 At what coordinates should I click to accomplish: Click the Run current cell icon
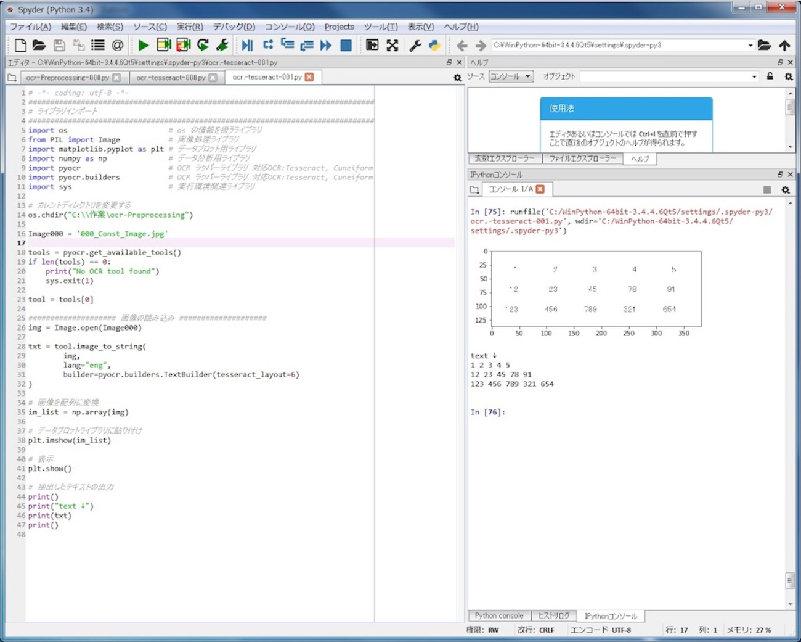click(x=163, y=45)
